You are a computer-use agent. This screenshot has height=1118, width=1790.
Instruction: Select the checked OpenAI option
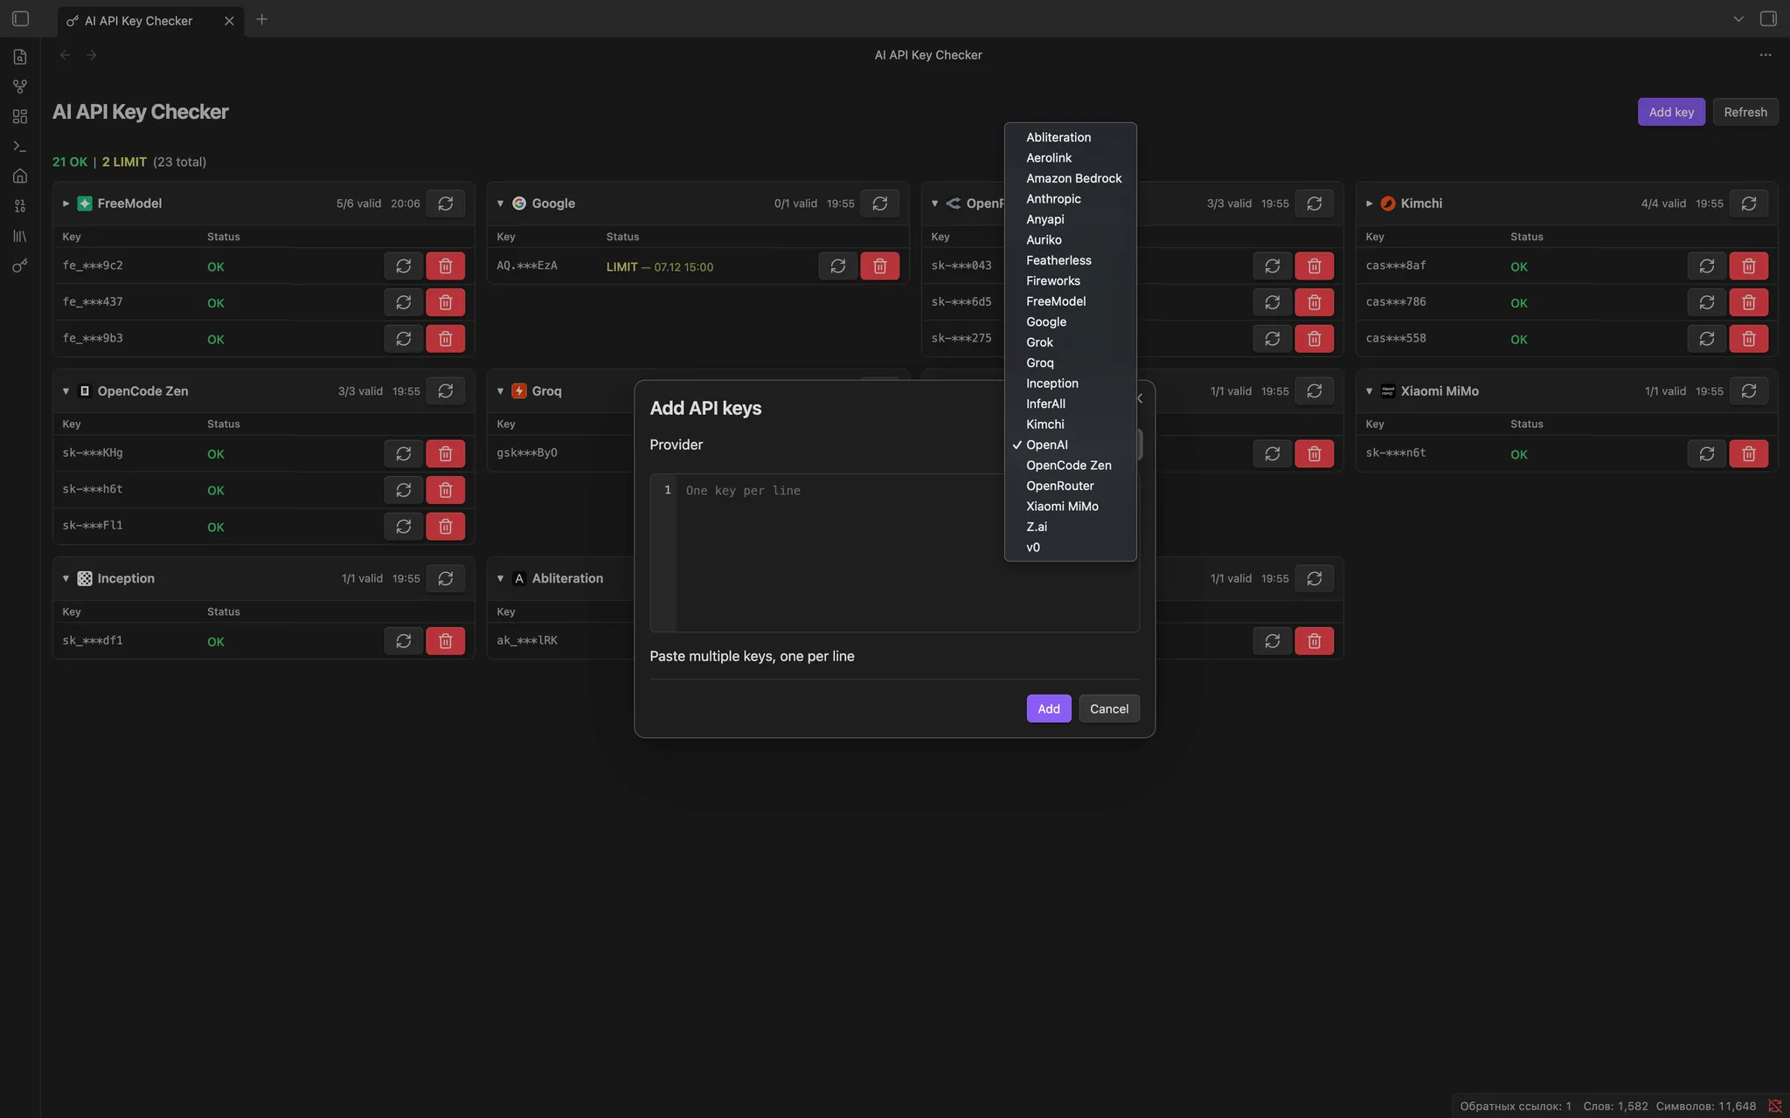click(x=1070, y=445)
